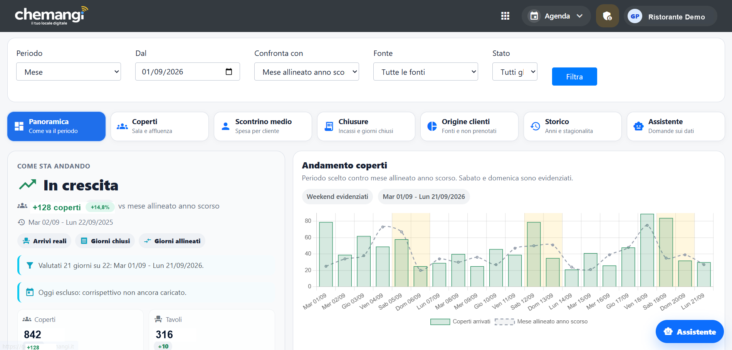
Task: Go to the Chiusure tab
Action: [366, 126]
